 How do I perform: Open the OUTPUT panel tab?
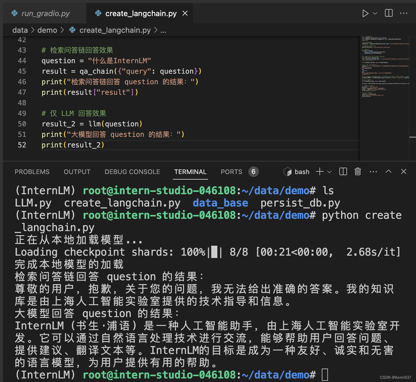coord(77,172)
